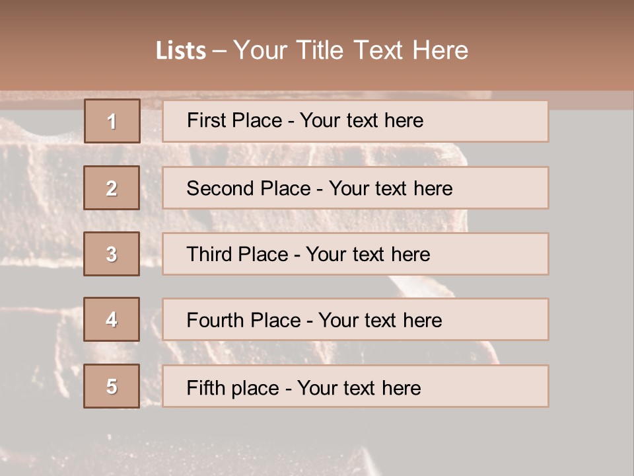
Task: Click the number 5 box
Action: pyautogui.click(x=112, y=386)
